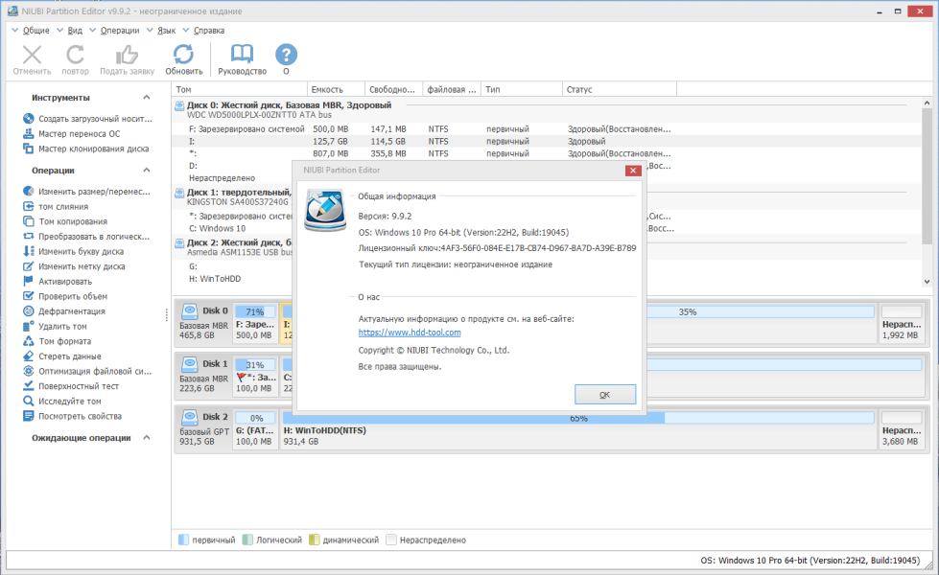Choose Посмотреть свойства operation

tap(73, 416)
